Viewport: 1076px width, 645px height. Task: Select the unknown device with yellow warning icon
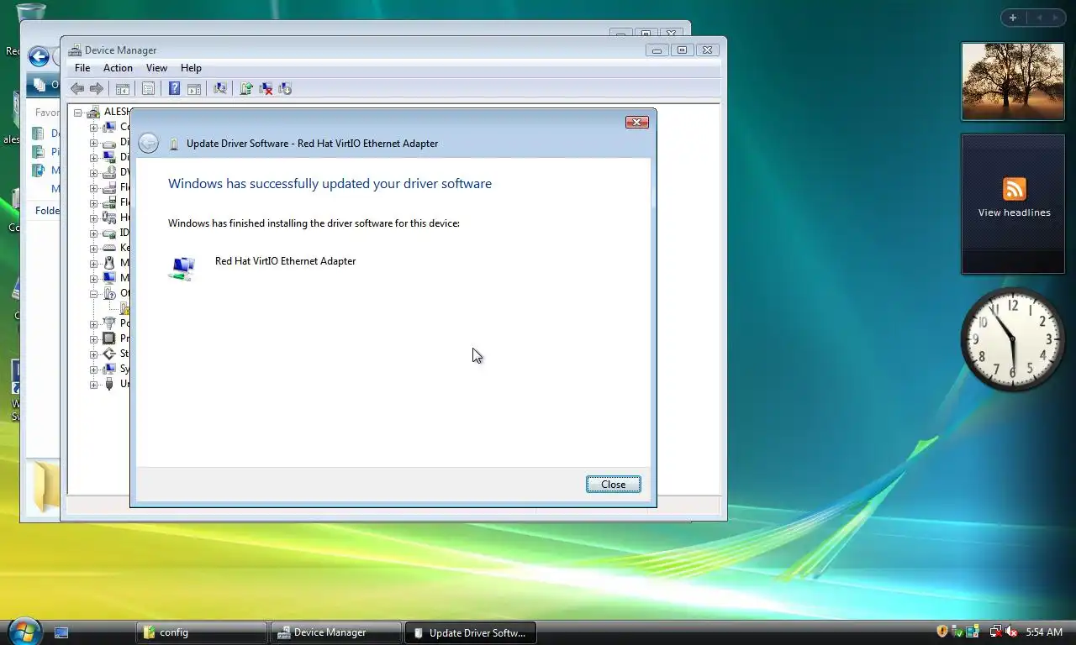tap(124, 308)
